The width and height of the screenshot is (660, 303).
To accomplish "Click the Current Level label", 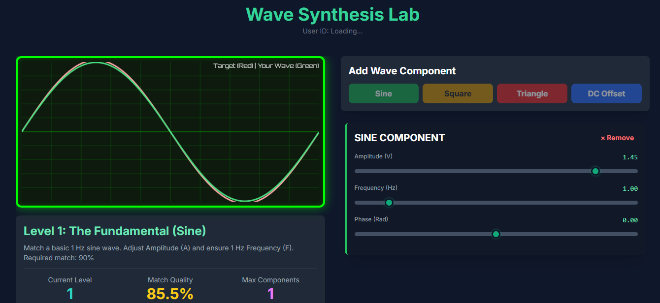I will pyautogui.click(x=70, y=280).
